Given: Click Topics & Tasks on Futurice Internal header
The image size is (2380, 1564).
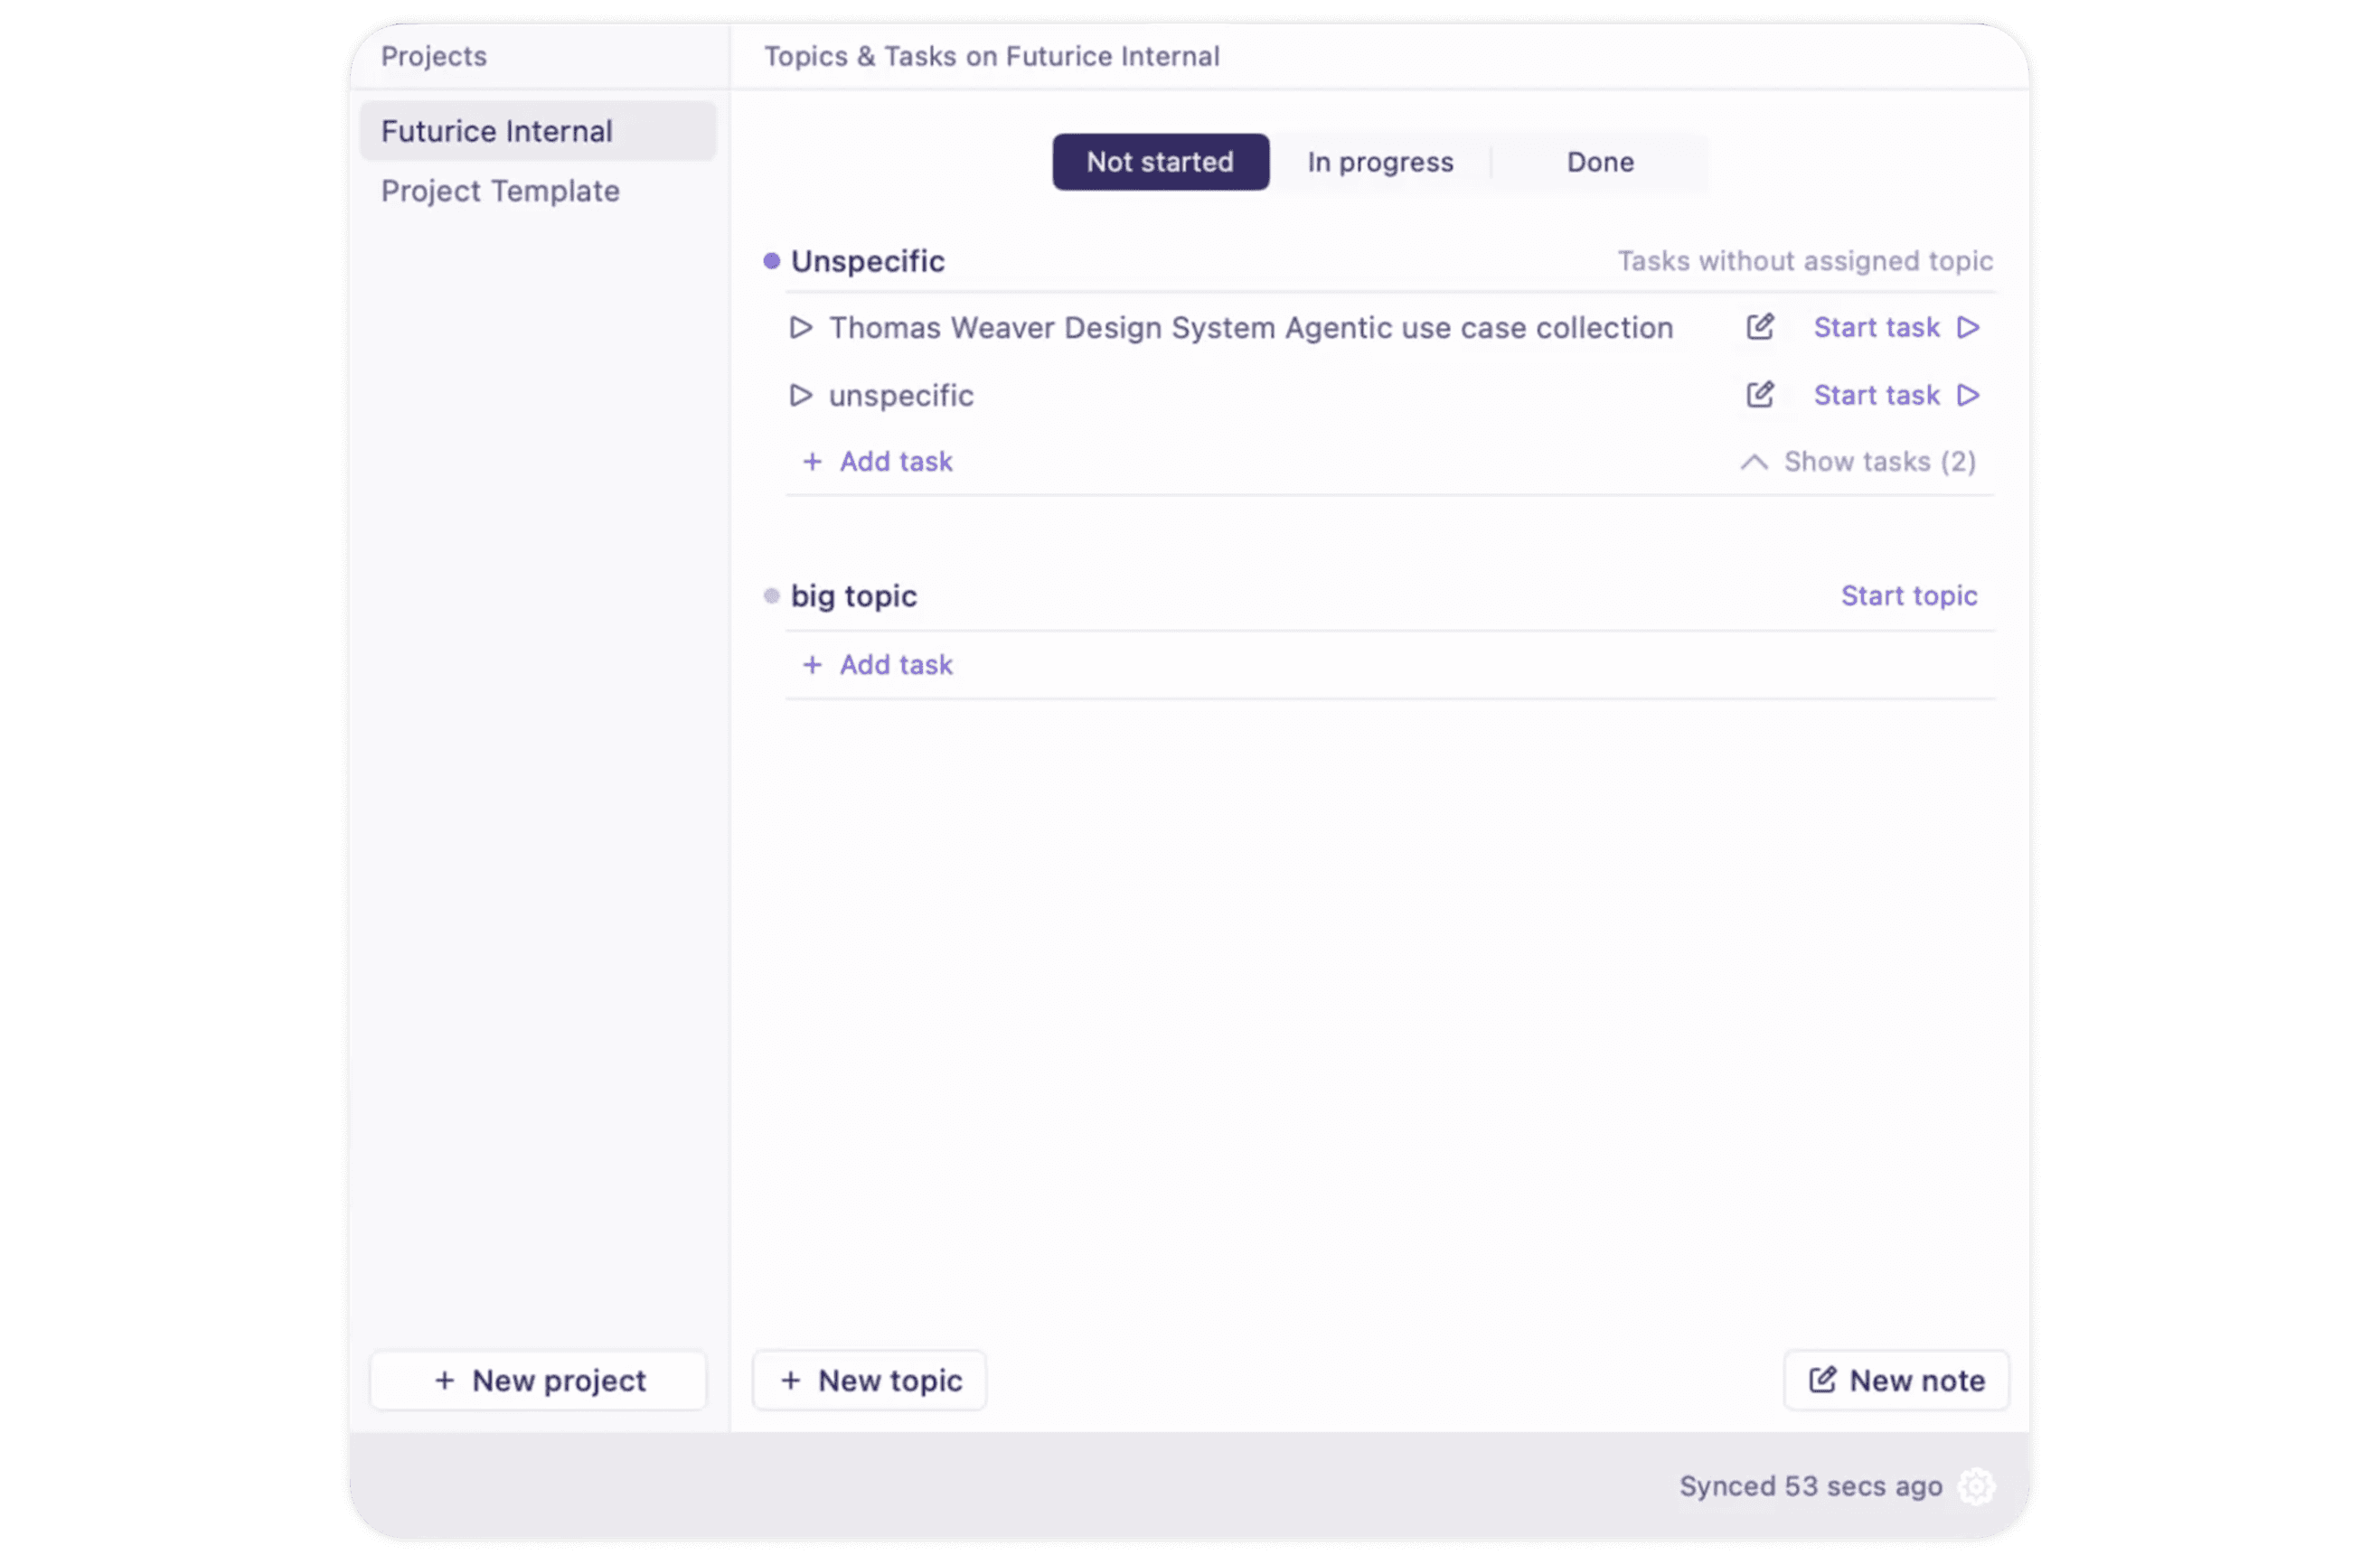Looking at the screenshot, I should [x=991, y=56].
